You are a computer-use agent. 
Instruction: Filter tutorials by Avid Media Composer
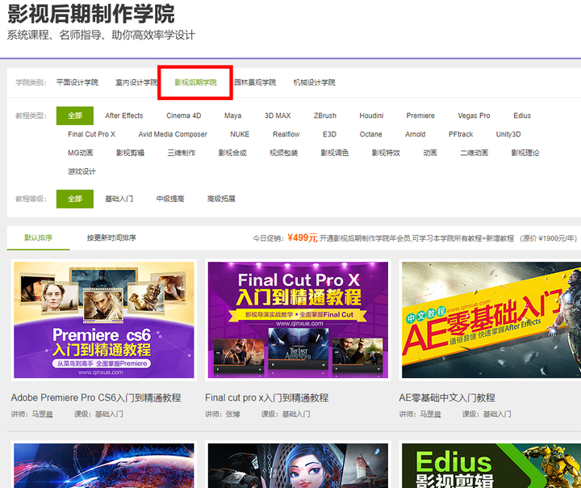pos(173,134)
